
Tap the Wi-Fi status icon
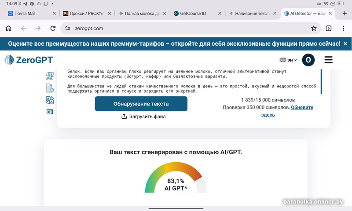pyautogui.click(x=326, y=4)
